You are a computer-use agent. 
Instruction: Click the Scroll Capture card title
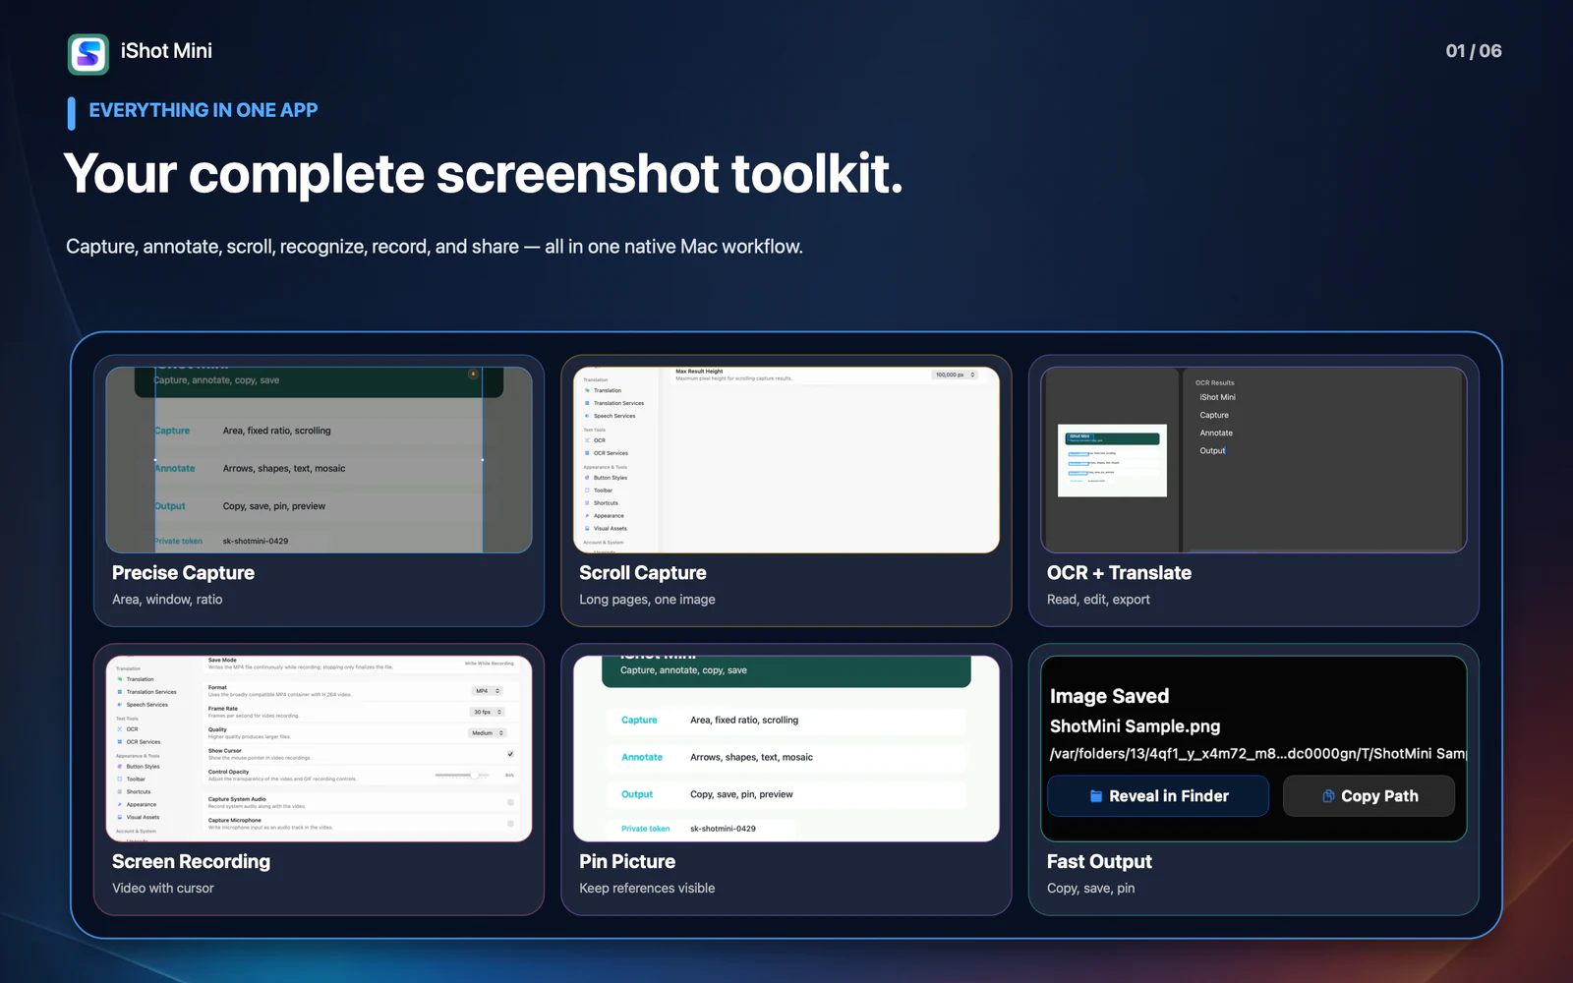[x=643, y=573]
